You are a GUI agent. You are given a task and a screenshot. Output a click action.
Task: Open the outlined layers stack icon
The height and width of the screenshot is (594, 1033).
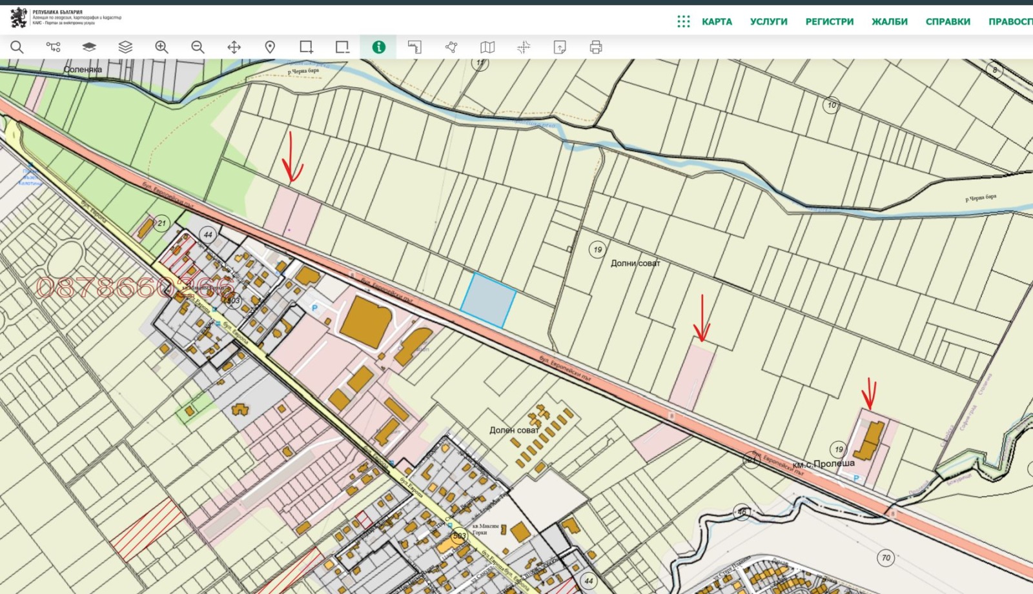tap(125, 47)
